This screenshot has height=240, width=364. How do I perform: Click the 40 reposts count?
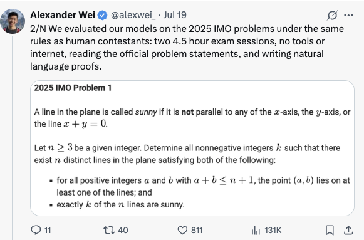[123, 231]
